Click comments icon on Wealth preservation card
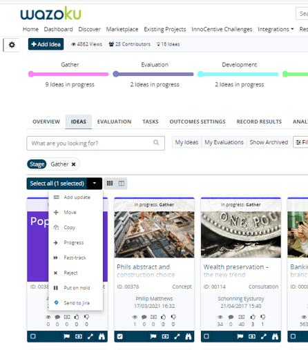 (231, 317)
